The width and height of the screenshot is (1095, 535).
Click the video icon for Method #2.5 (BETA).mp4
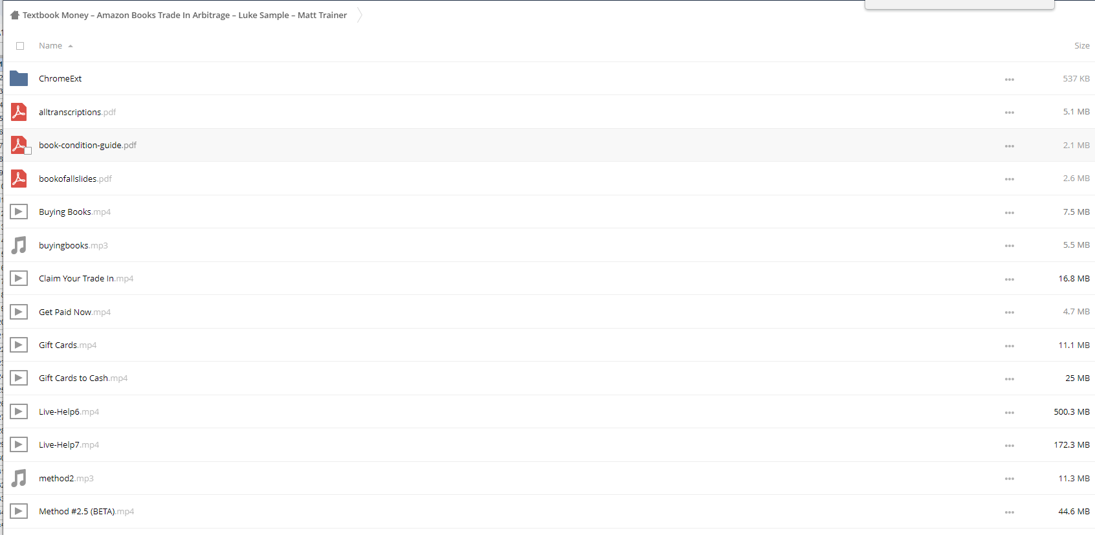[x=19, y=511]
